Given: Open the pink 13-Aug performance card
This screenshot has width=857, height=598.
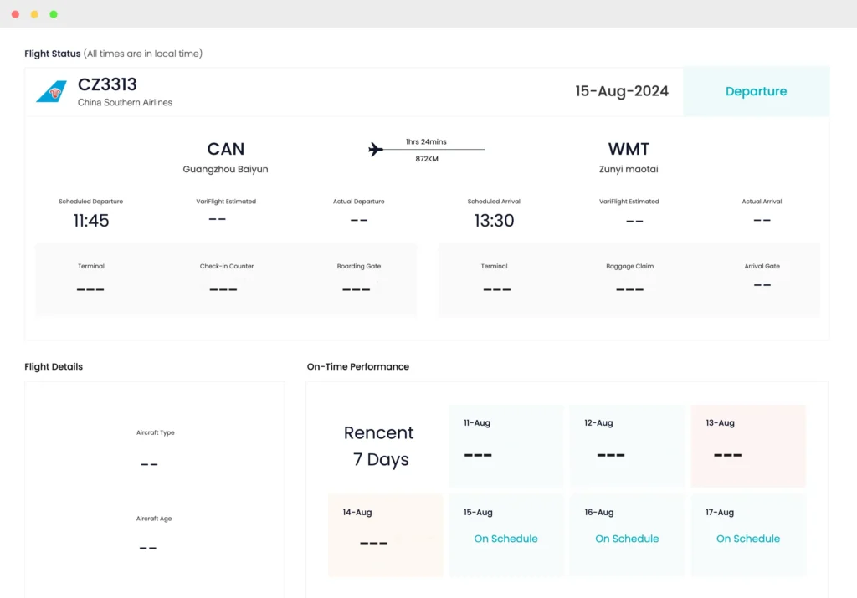Looking at the screenshot, I should coord(748,446).
